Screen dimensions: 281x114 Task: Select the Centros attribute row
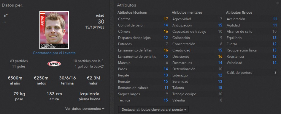click(x=143, y=19)
